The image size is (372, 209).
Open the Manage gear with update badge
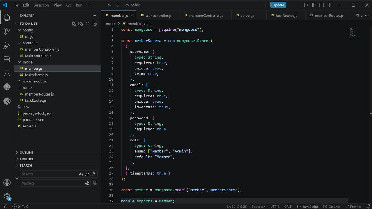coord(7,197)
